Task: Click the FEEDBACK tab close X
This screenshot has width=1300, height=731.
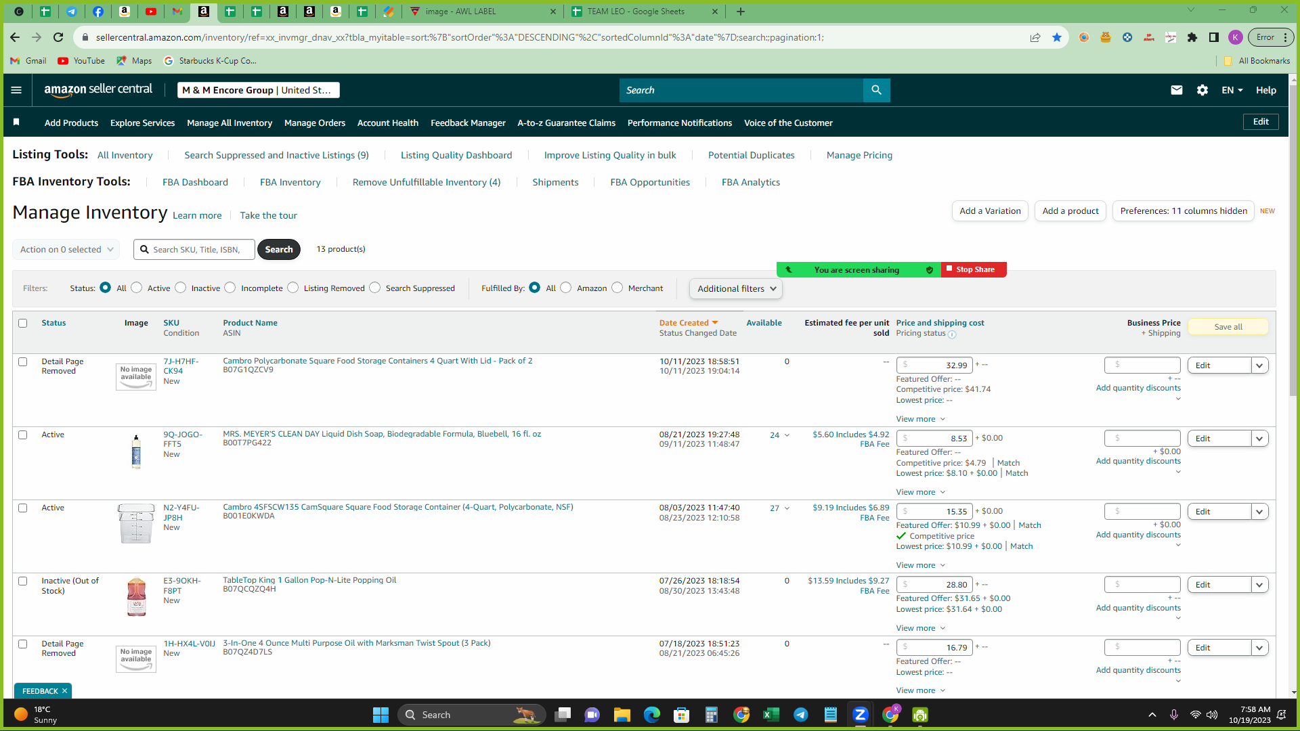Action: 65,691
